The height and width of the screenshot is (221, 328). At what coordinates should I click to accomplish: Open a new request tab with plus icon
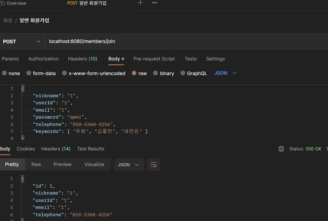coord(140,3)
